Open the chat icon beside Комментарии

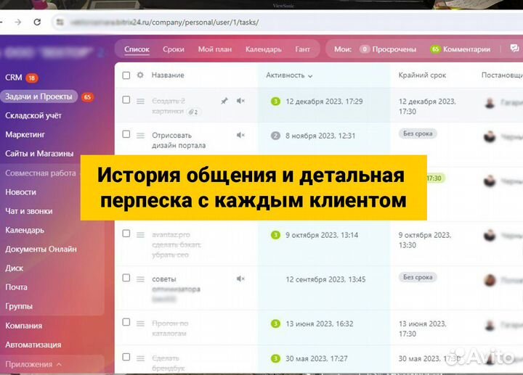pyautogui.click(x=514, y=49)
